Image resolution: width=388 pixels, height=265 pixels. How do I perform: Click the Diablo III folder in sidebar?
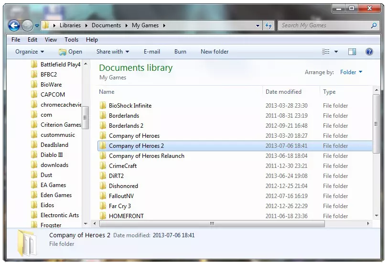pyautogui.click(x=52, y=155)
